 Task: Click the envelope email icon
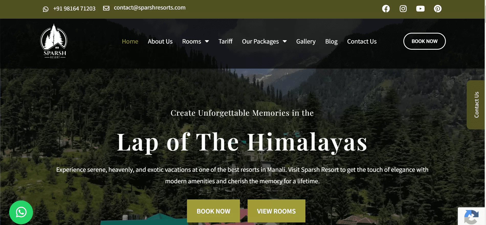click(x=106, y=8)
